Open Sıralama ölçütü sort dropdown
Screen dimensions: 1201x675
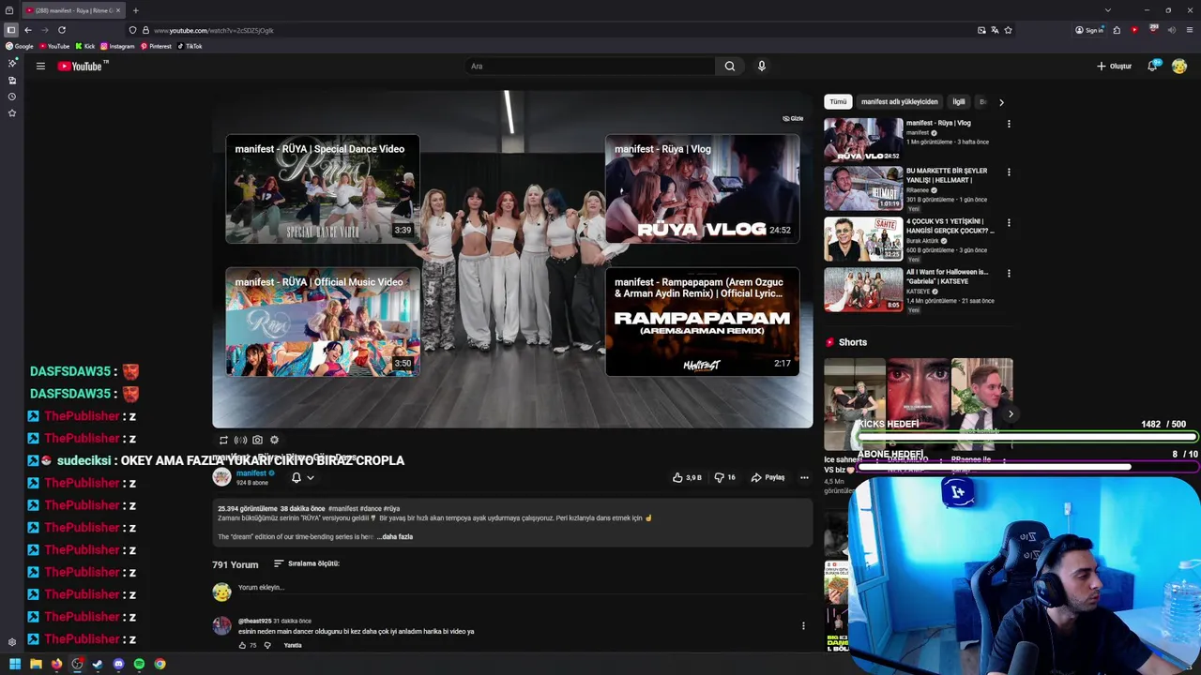tap(307, 563)
